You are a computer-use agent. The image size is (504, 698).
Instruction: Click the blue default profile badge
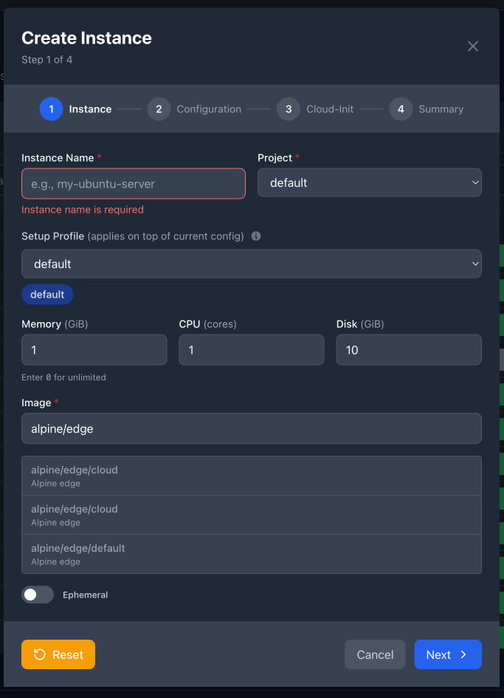47,294
